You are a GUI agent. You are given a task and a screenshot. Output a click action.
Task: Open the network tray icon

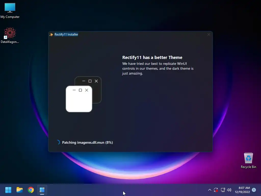coord(223,190)
